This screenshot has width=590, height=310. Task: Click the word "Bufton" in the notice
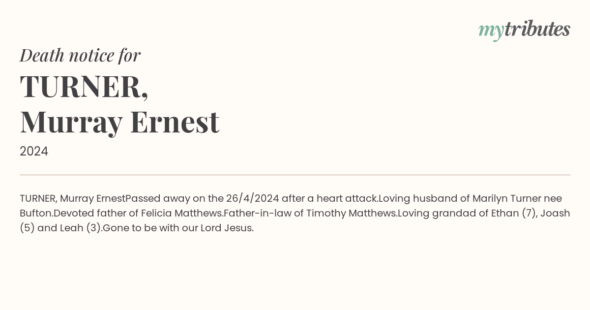(36, 214)
